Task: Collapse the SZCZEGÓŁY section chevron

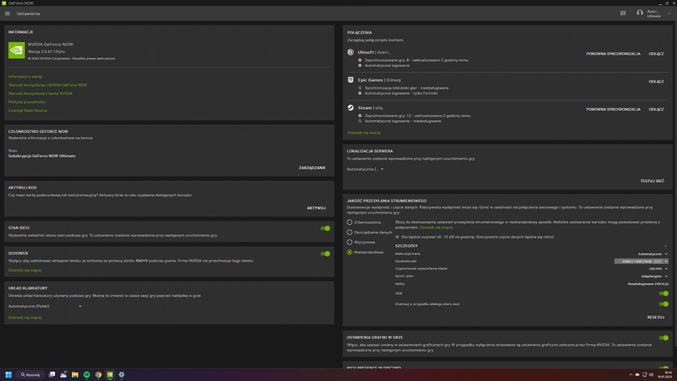Action: pyautogui.click(x=665, y=246)
